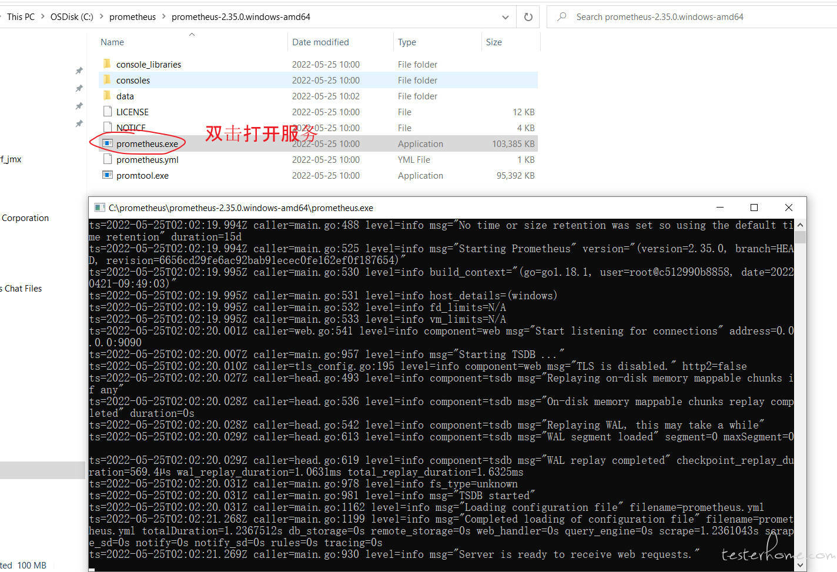Select the consoles folder name
Viewport: 837px width, 572px height.
(133, 80)
